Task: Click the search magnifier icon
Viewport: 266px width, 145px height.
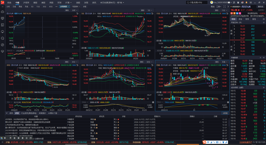Action: pyautogui.click(x=188, y=3)
